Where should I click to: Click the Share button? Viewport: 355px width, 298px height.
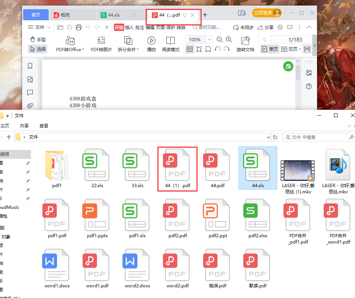click(x=265, y=27)
